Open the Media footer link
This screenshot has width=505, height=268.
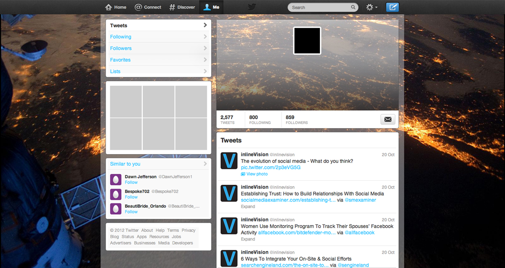[x=164, y=243]
